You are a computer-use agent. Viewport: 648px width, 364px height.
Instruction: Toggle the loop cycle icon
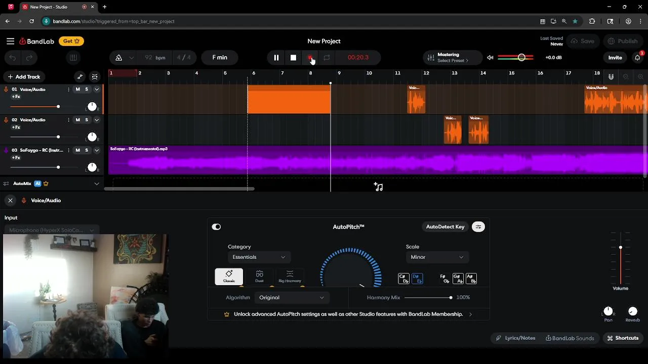(327, 58)
